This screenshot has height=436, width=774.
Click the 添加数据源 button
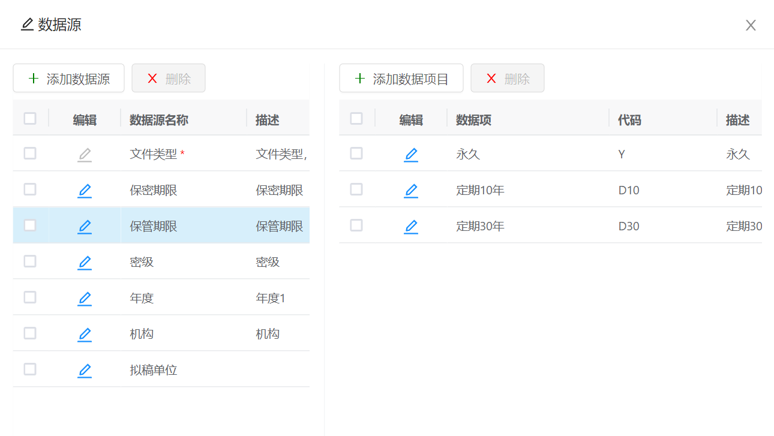[69, 78]
